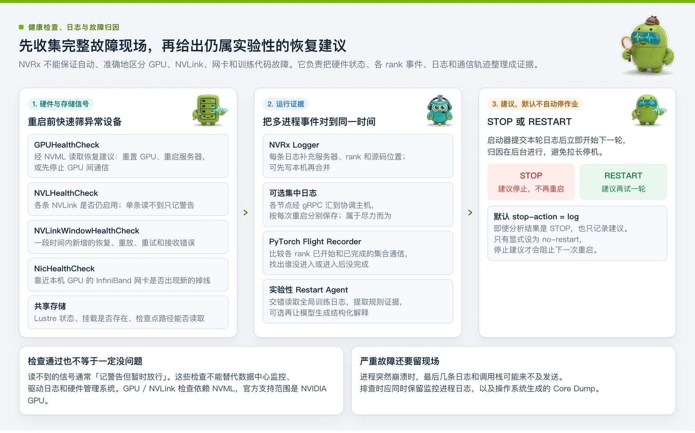695x433 pixels.
Task: Click the heading 重启前快速筛异常设备
Action: pos(75,122)
